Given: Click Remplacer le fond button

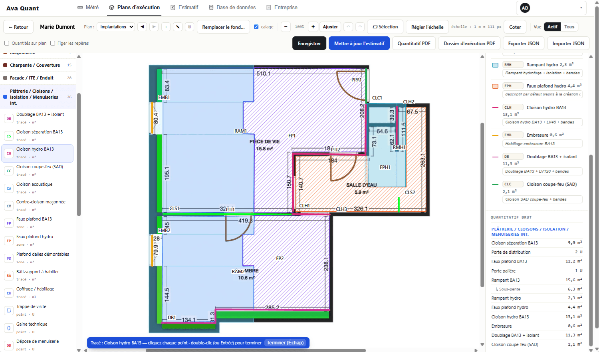Looking at the screenshot, I should (x=224, y=27).
